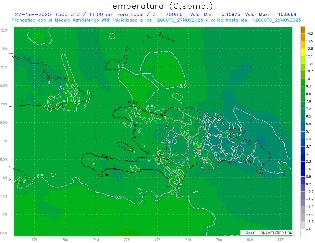Click the "1500 UTC" time text
The width and height of the screenshot is (315, 243).
tap(68, 14)
